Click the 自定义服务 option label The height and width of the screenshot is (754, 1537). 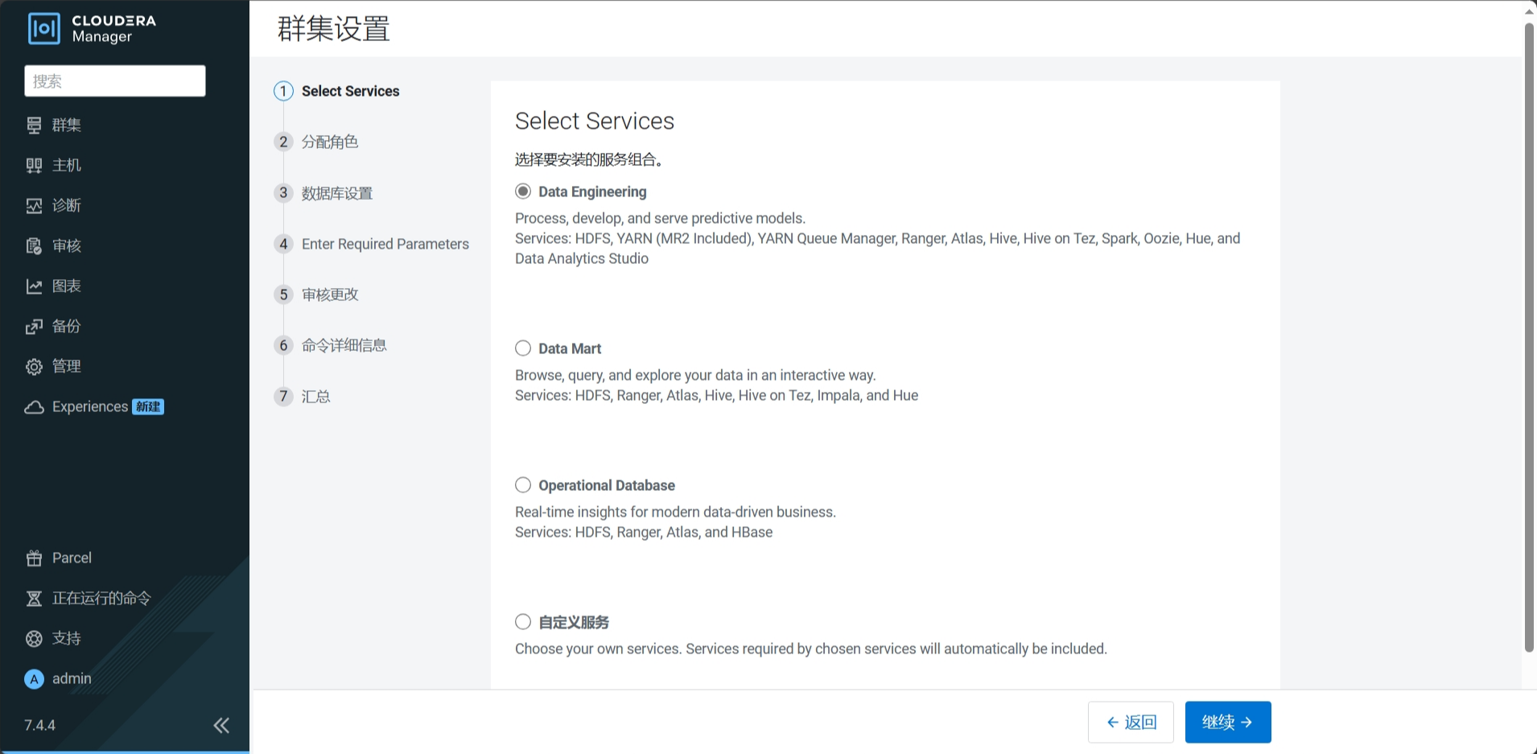[x=574, y=622]
